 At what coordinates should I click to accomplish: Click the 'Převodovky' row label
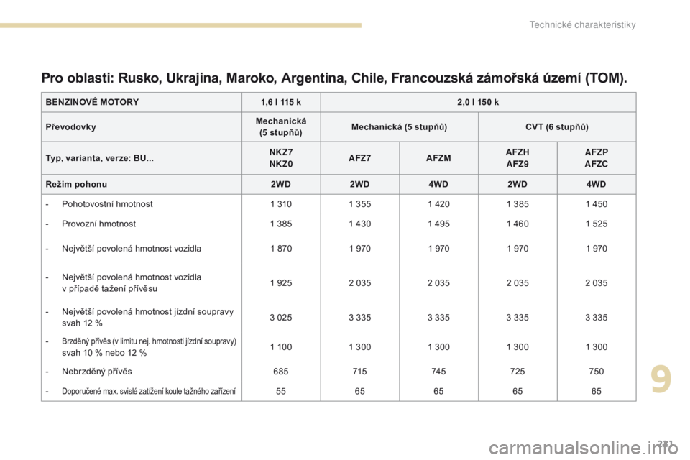pos(71,126)
